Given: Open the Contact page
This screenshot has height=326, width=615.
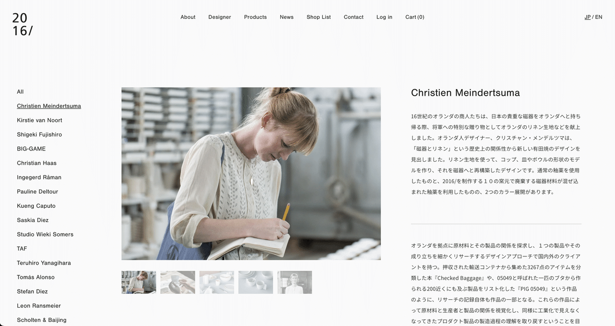Looking at the screenshot, I should pos(354,17).
